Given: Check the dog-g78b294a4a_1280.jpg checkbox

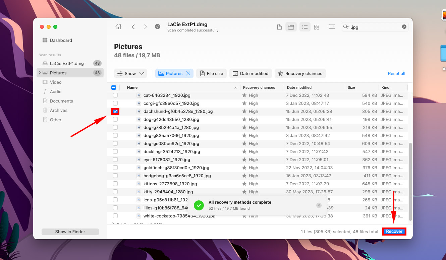Looking at the screenshot, I should [x=115, y=127].
